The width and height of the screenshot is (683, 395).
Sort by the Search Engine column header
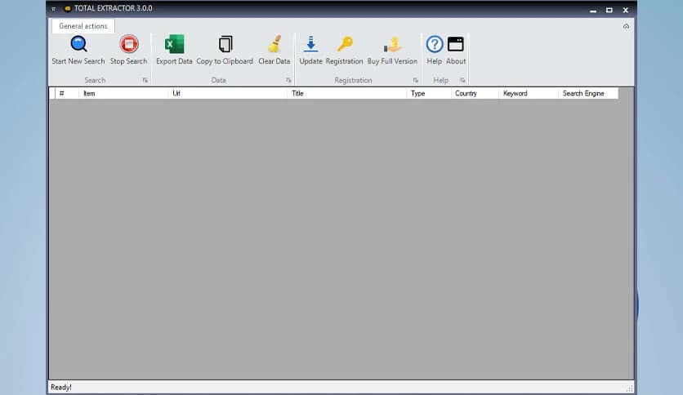pyautogui.click(x=588, y=93)
